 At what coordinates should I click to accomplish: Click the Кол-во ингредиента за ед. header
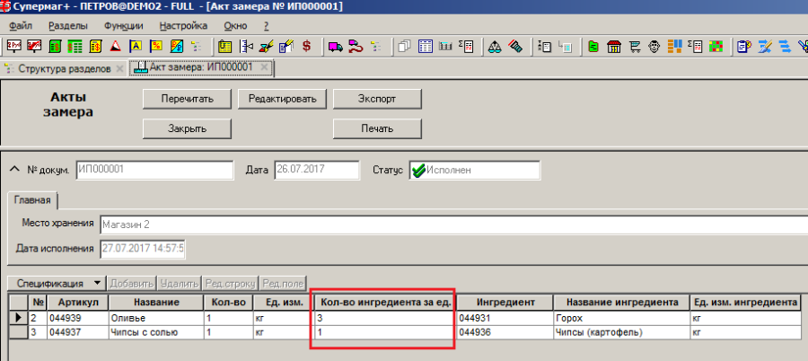(x=383, y=302)
